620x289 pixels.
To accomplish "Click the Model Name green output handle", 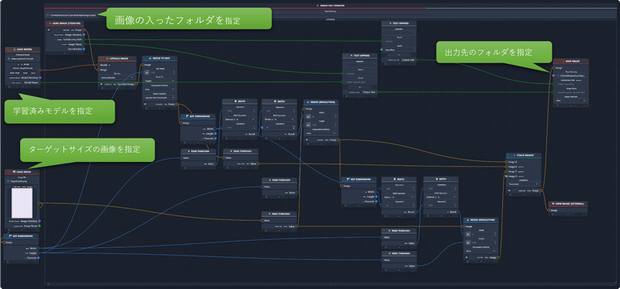I will click(x=40, y=82).
